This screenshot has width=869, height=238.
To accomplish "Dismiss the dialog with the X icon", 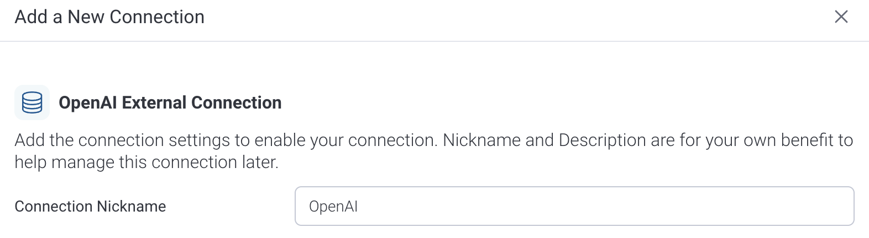I will (x=841, y=17).
